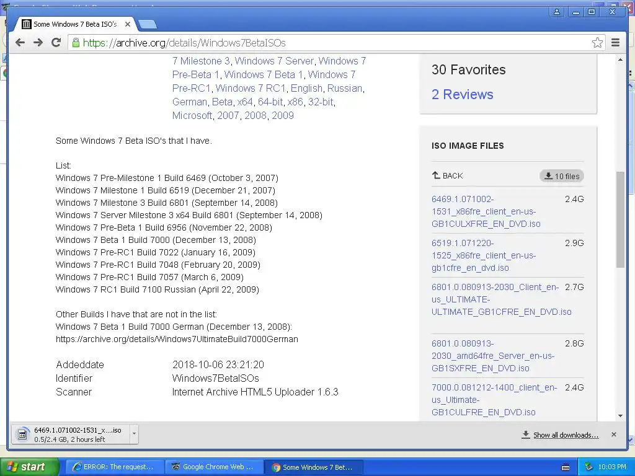The image size is (635, 476).
Task: Click the browser Forward arrow
Action: pyautogui.click(x=38, y=43)
